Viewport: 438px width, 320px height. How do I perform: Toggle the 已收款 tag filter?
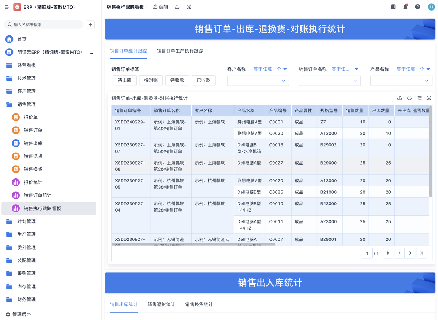click(203, 80)
